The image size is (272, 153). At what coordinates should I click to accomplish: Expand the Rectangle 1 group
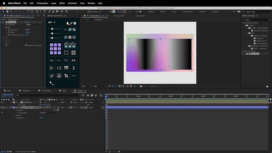tap(17, 113)
